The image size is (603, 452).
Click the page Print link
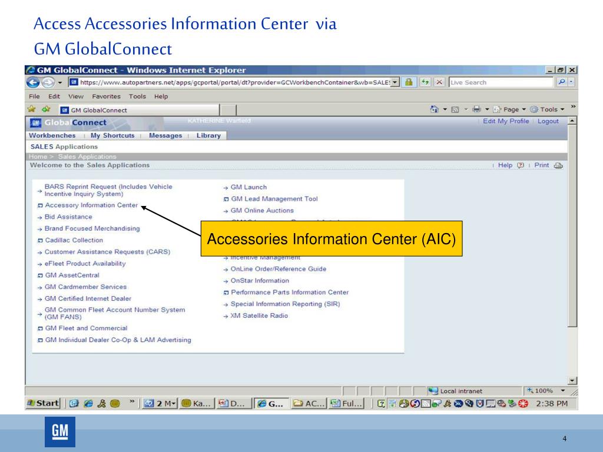pos(542,165)
